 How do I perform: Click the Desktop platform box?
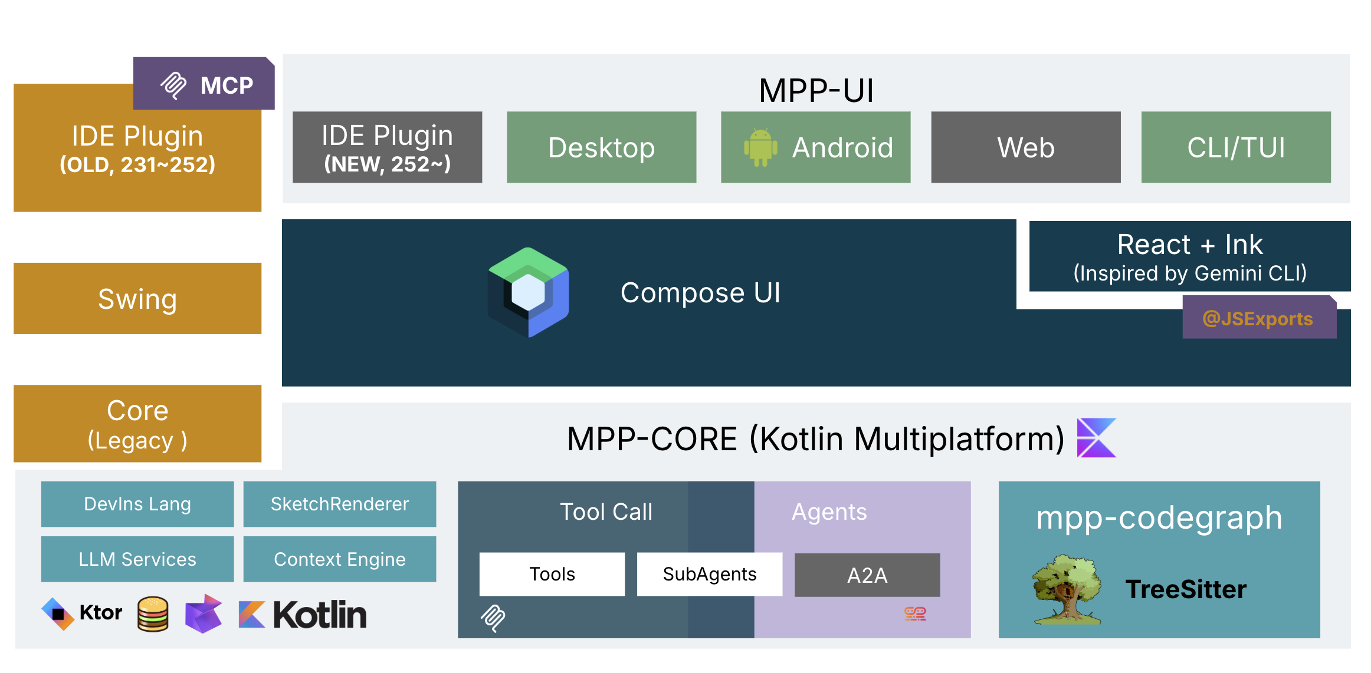coord(601,147)
